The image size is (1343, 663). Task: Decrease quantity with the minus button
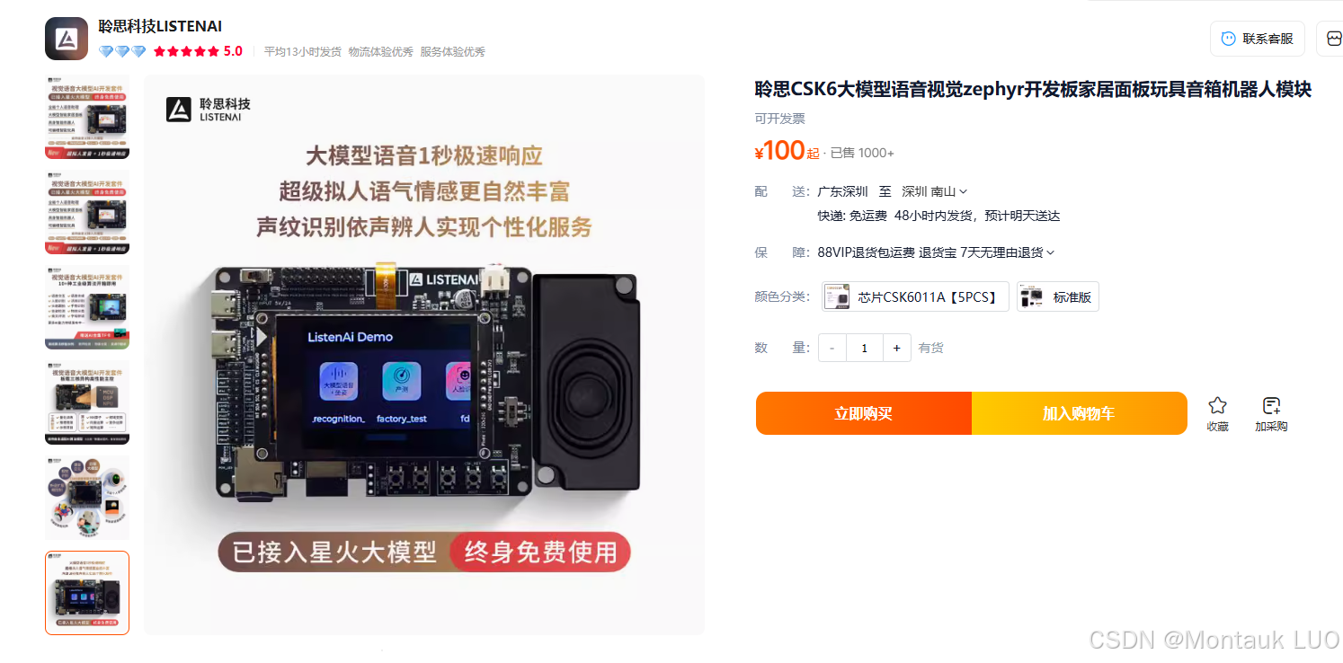[832, 348]
